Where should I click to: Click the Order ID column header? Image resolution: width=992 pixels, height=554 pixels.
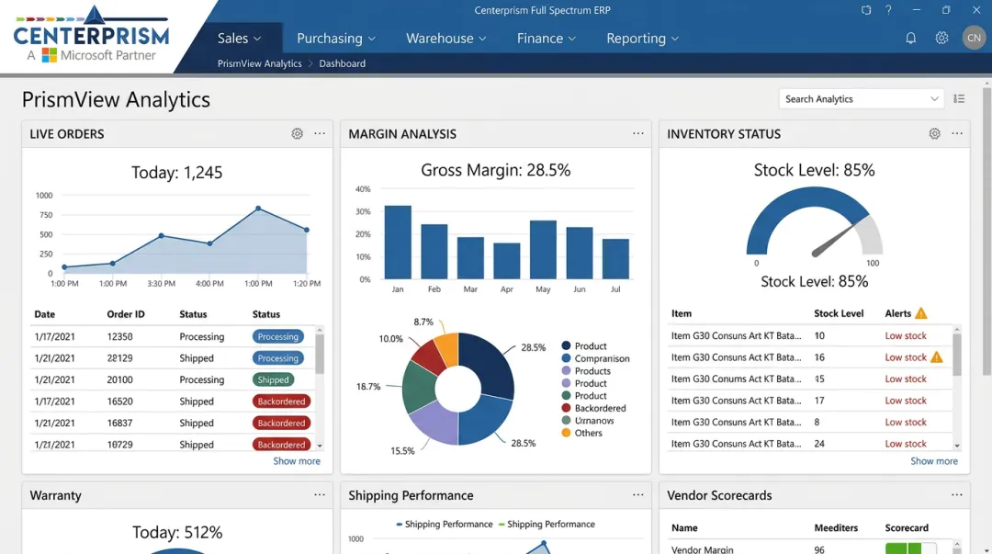coord(125,314)
